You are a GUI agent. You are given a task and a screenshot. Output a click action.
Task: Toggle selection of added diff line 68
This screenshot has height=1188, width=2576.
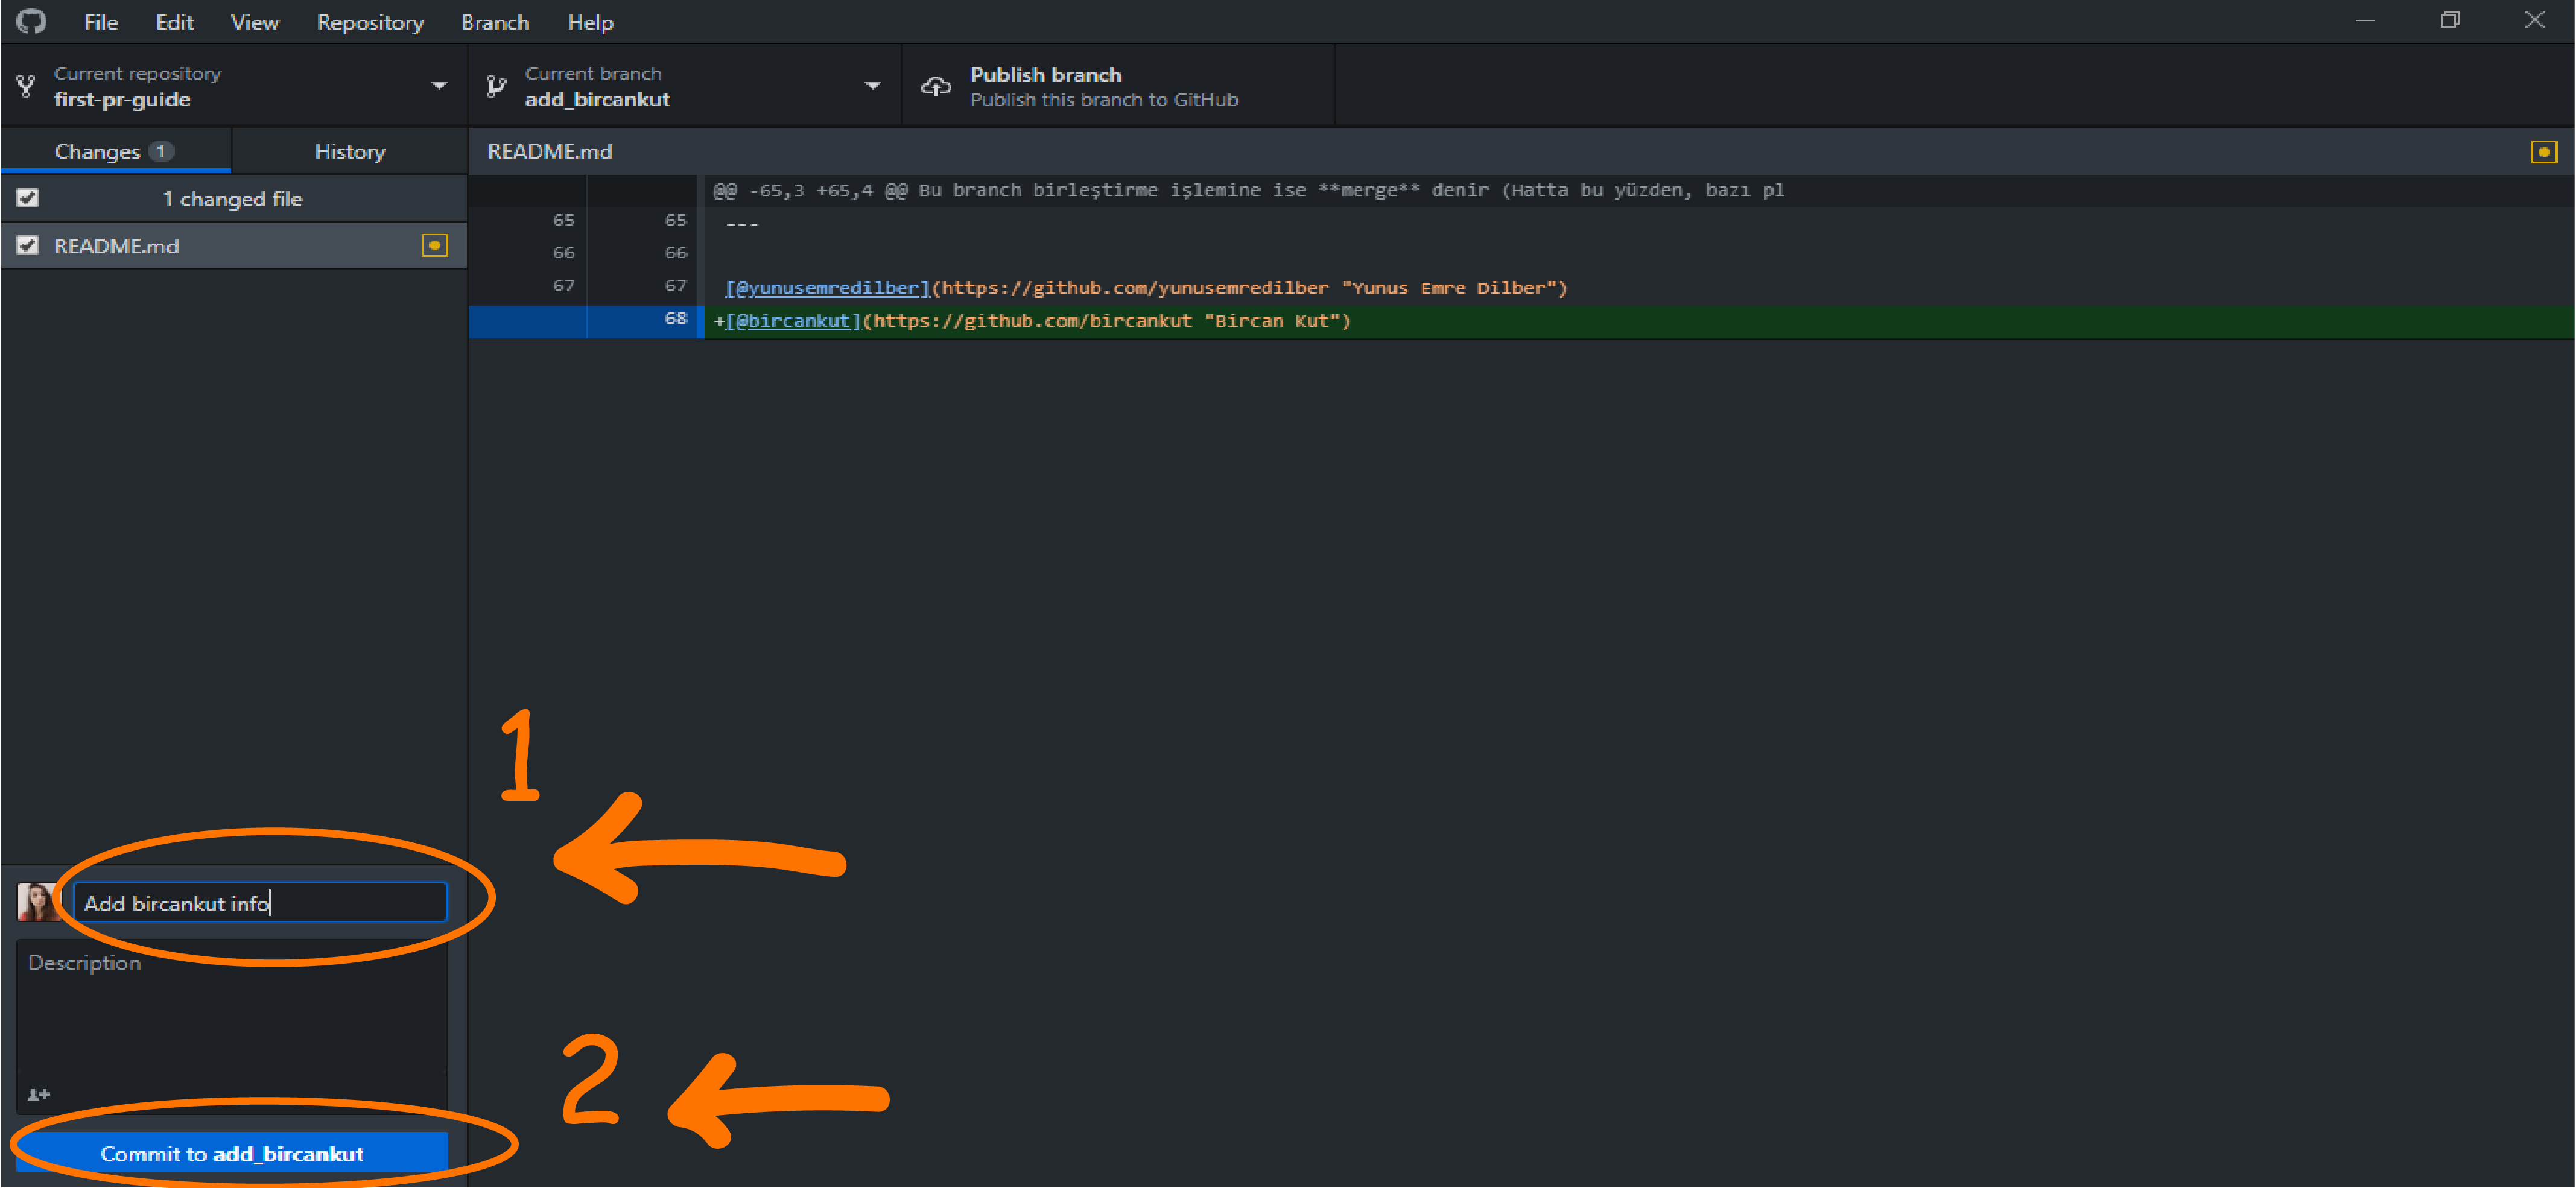tap(640, 321)
